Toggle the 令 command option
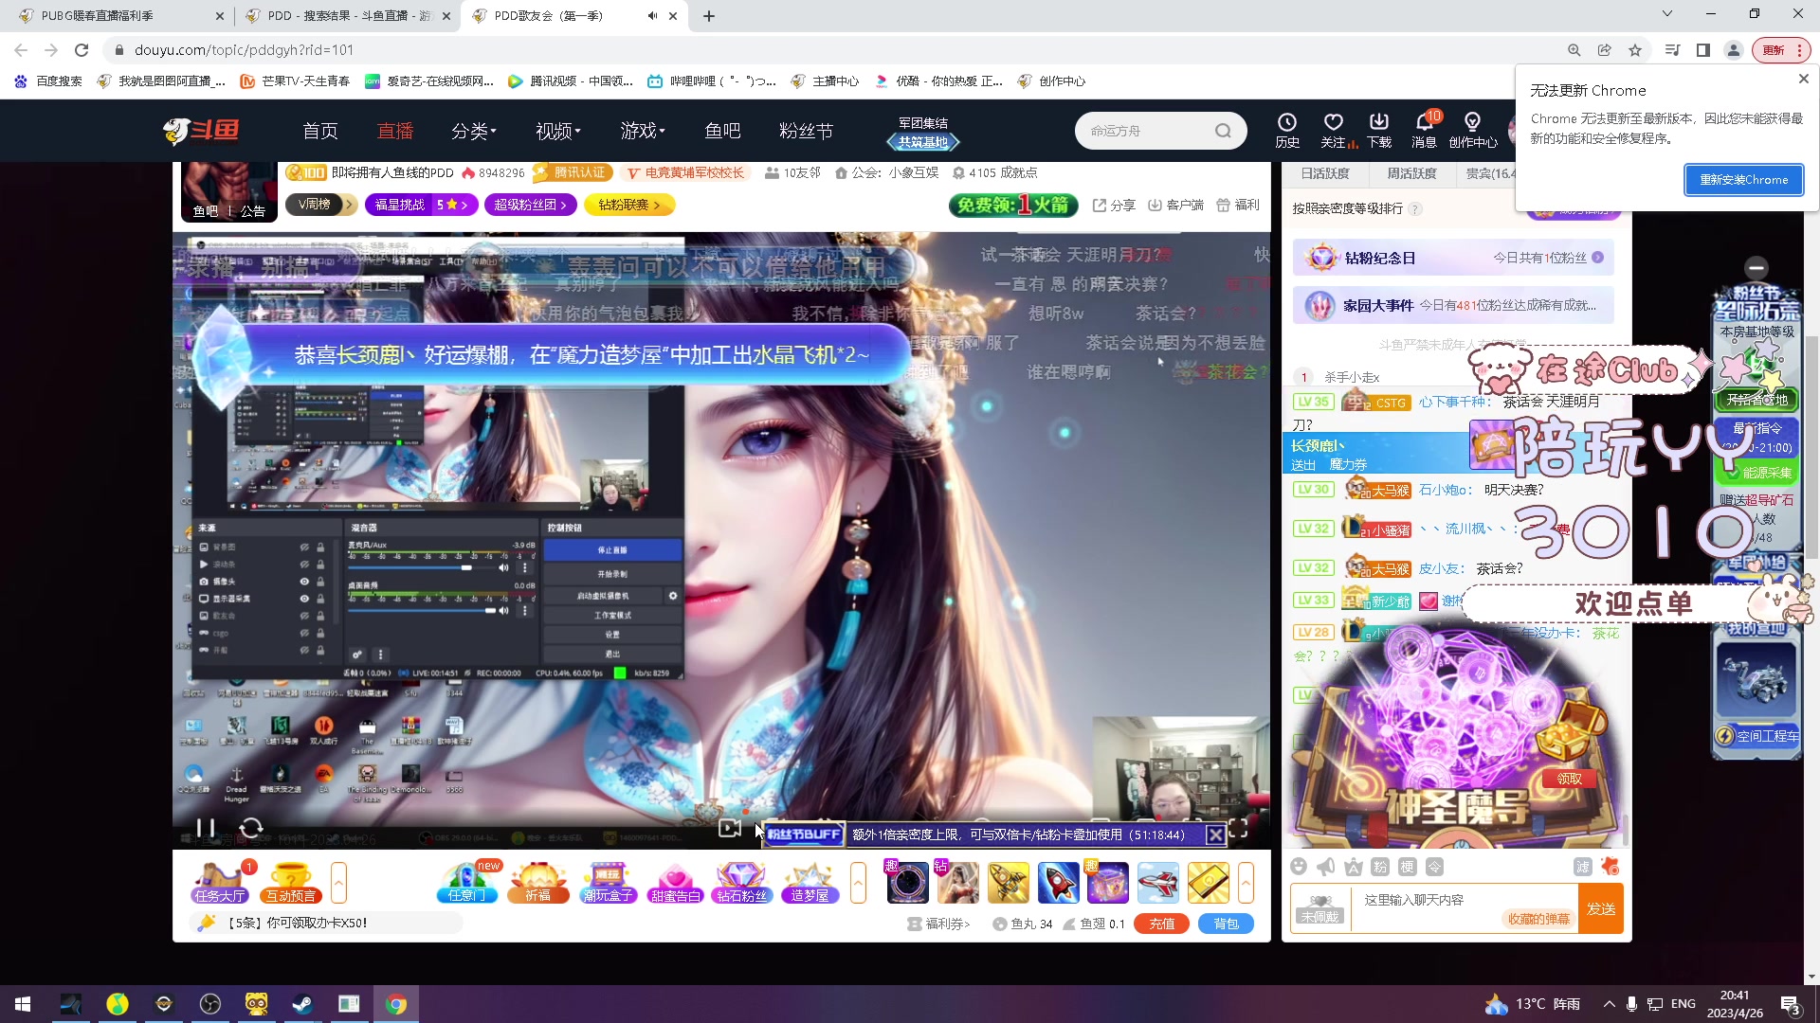 pyautogui.click(x=1435, y=867)
